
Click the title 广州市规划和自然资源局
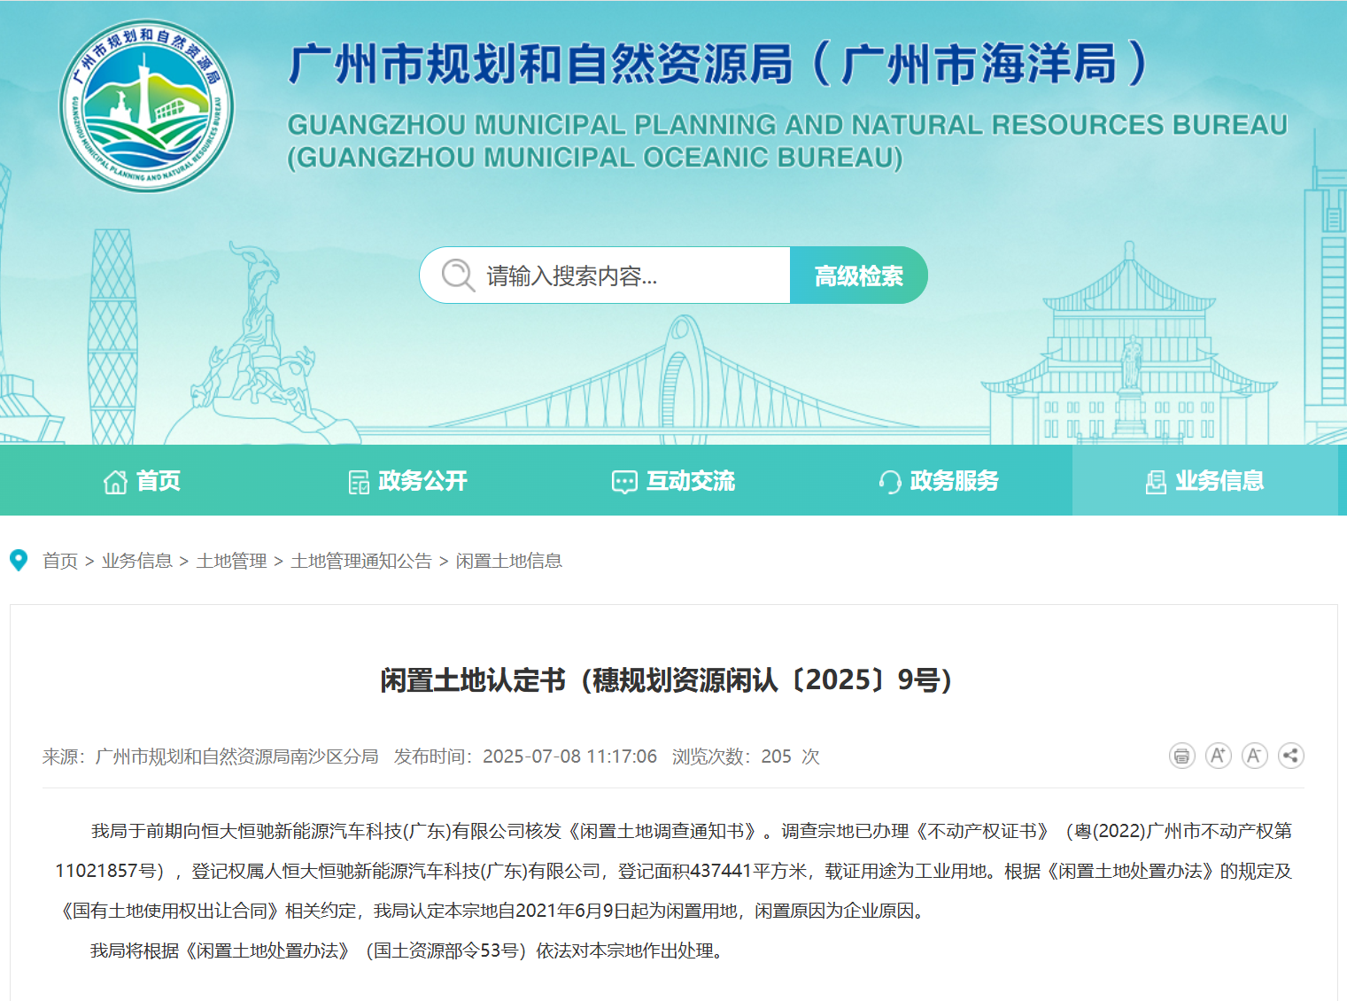coord(541,64)
